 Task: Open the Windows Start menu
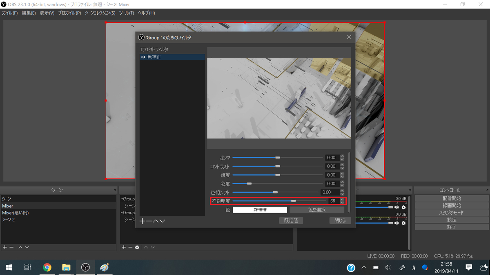[x=9, y=267]
